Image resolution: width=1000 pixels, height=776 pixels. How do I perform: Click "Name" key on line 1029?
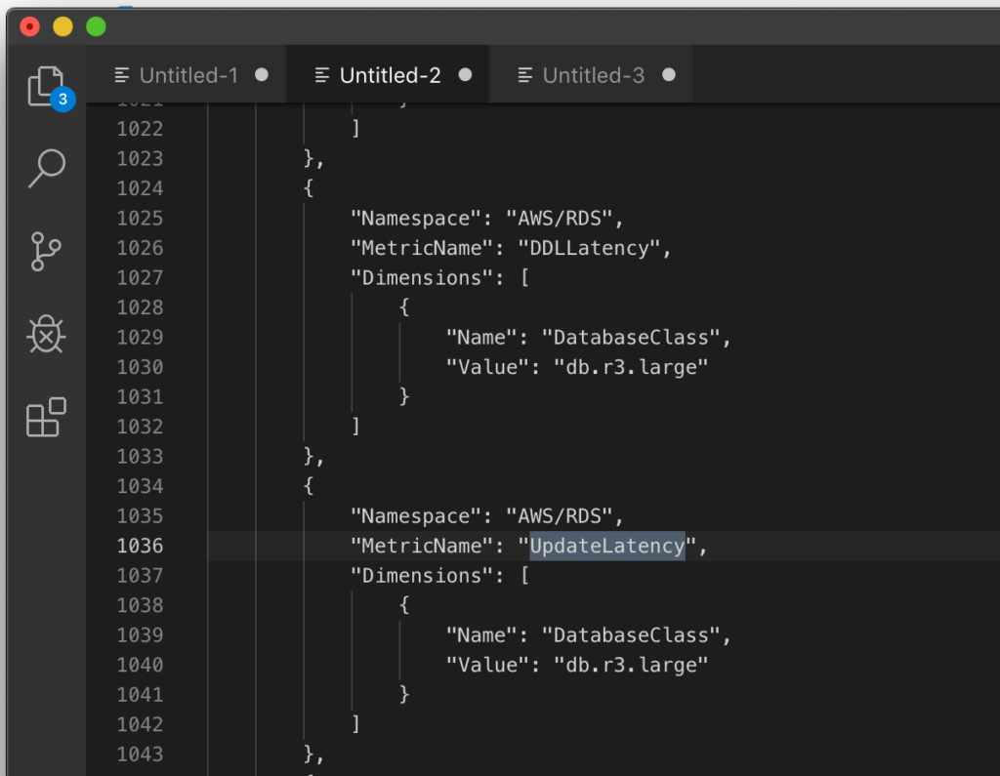[480, 338]
